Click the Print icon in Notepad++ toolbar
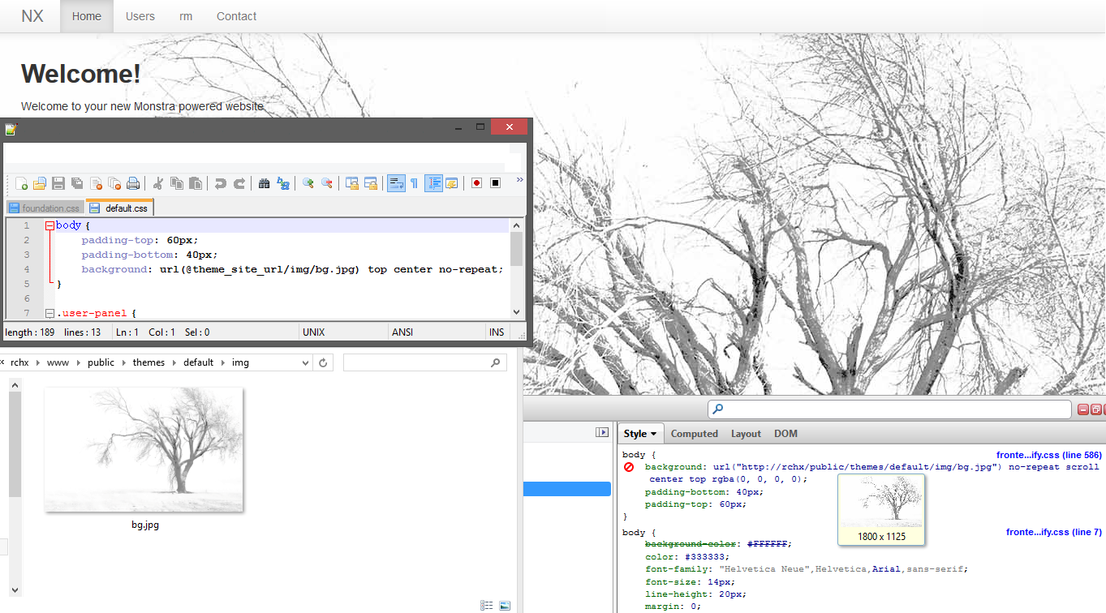 tap(133, 183)
